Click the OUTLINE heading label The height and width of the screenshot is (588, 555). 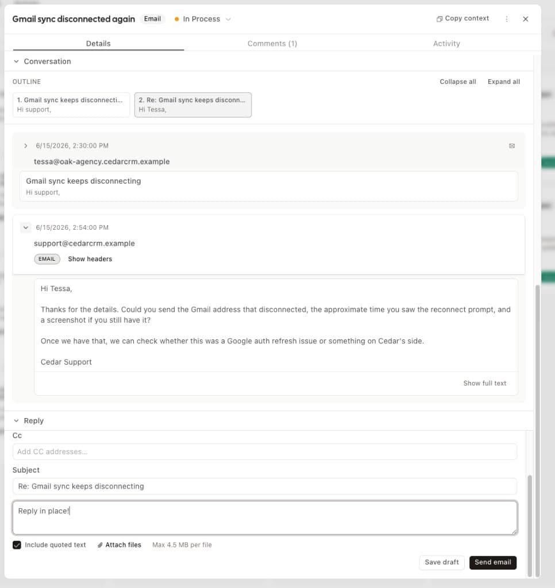pos(26,82)
